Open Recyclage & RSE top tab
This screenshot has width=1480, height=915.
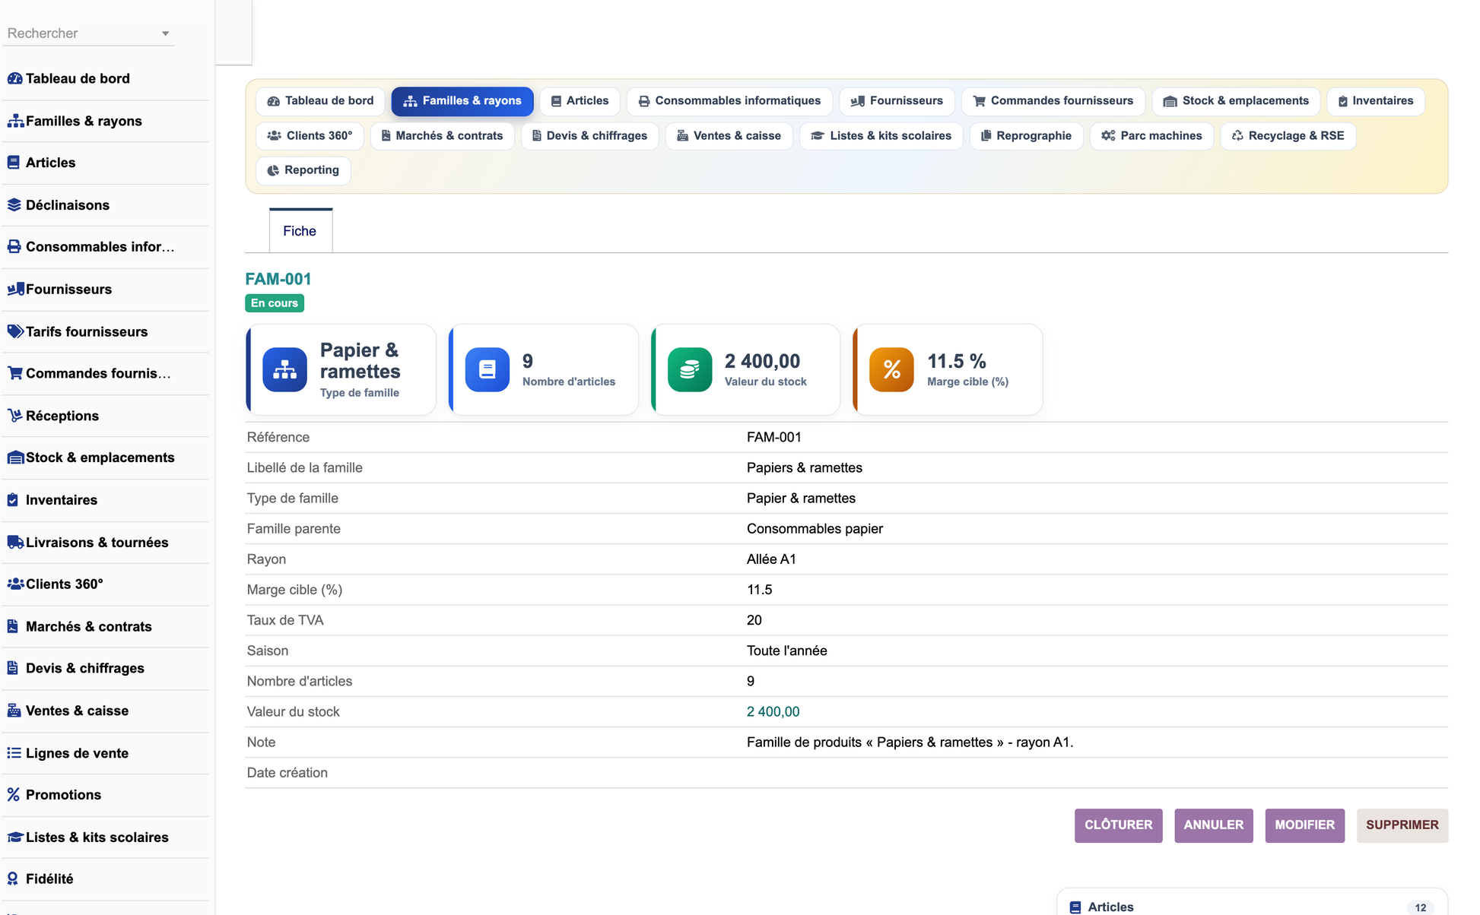[x=1288, y=136]
